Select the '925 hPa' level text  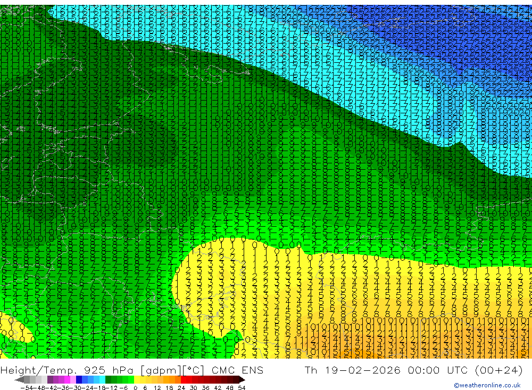click(x=109, y=370)
